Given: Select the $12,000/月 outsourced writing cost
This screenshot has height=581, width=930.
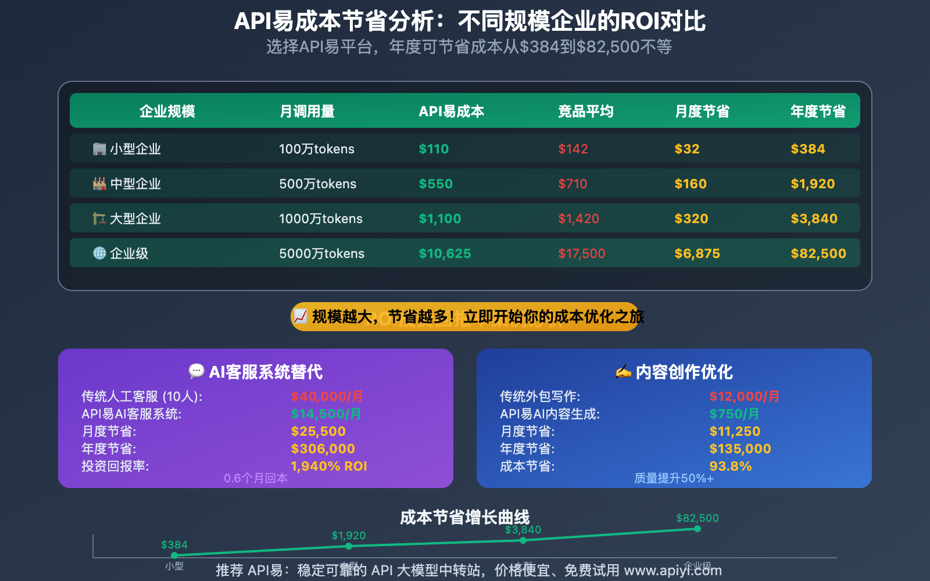Looking at the screenshot, I should (745, 396).
